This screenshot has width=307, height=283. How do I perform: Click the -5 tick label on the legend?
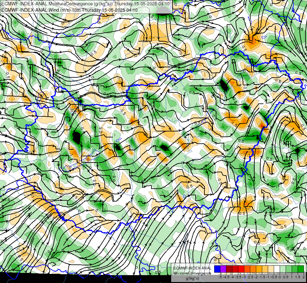point(220,277)
